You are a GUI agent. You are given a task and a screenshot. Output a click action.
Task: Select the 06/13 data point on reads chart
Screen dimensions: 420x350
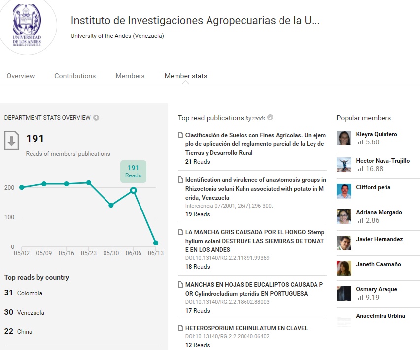click(x=156, y=243)
